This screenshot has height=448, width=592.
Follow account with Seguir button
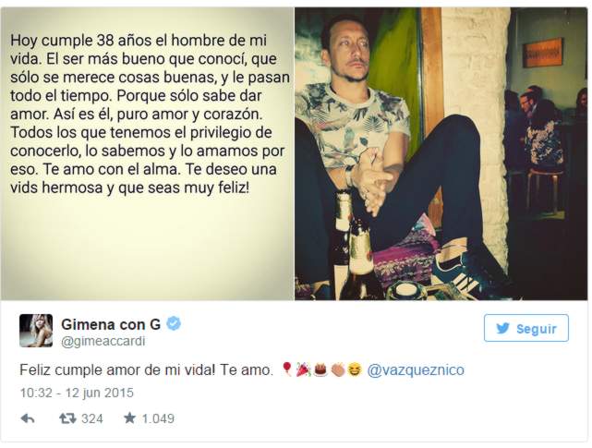click(526, 328)
